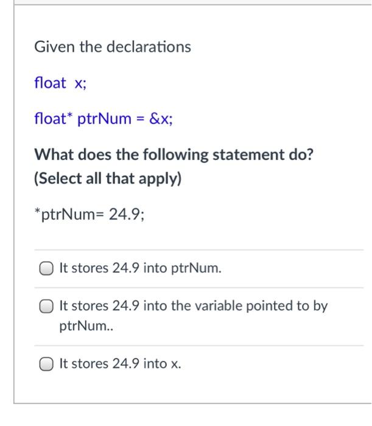Screen dimensions: 372x426
Task: Select the "It stores 24.9 into ptrNum." answer label
Action: click(140, 268)
